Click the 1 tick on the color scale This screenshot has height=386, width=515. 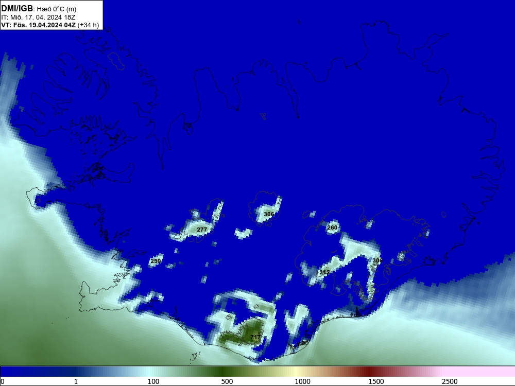coord(76,381)
